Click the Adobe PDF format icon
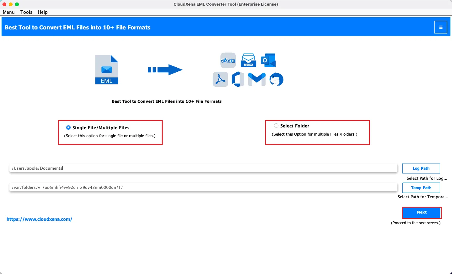 [220, 79]
